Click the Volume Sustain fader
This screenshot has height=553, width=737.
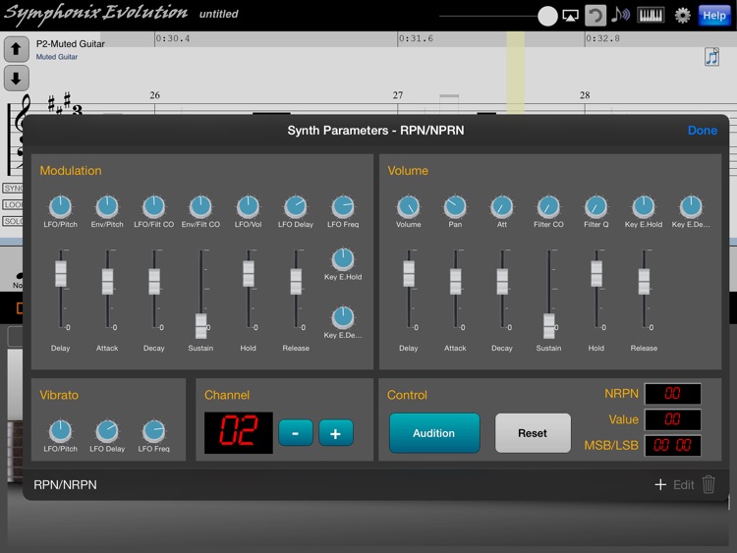549,326
